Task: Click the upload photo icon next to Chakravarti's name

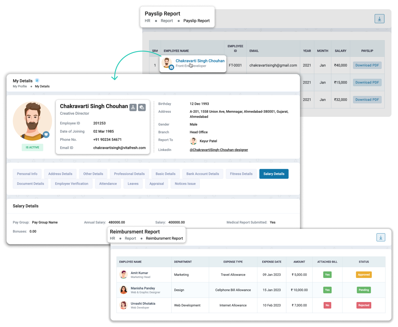Action: tap(133, 107)
